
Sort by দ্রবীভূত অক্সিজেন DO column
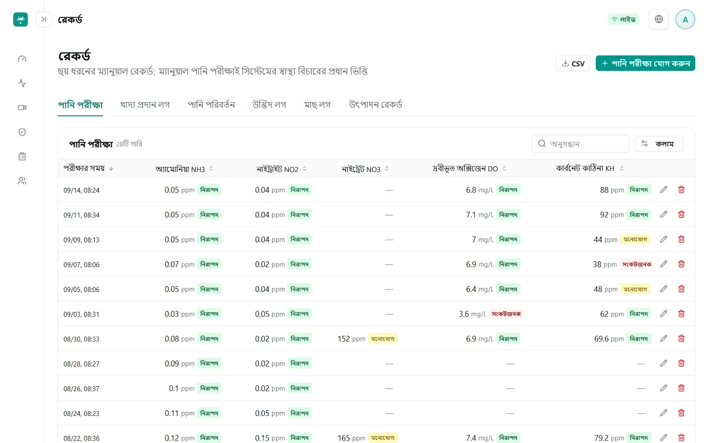(470, 169)
